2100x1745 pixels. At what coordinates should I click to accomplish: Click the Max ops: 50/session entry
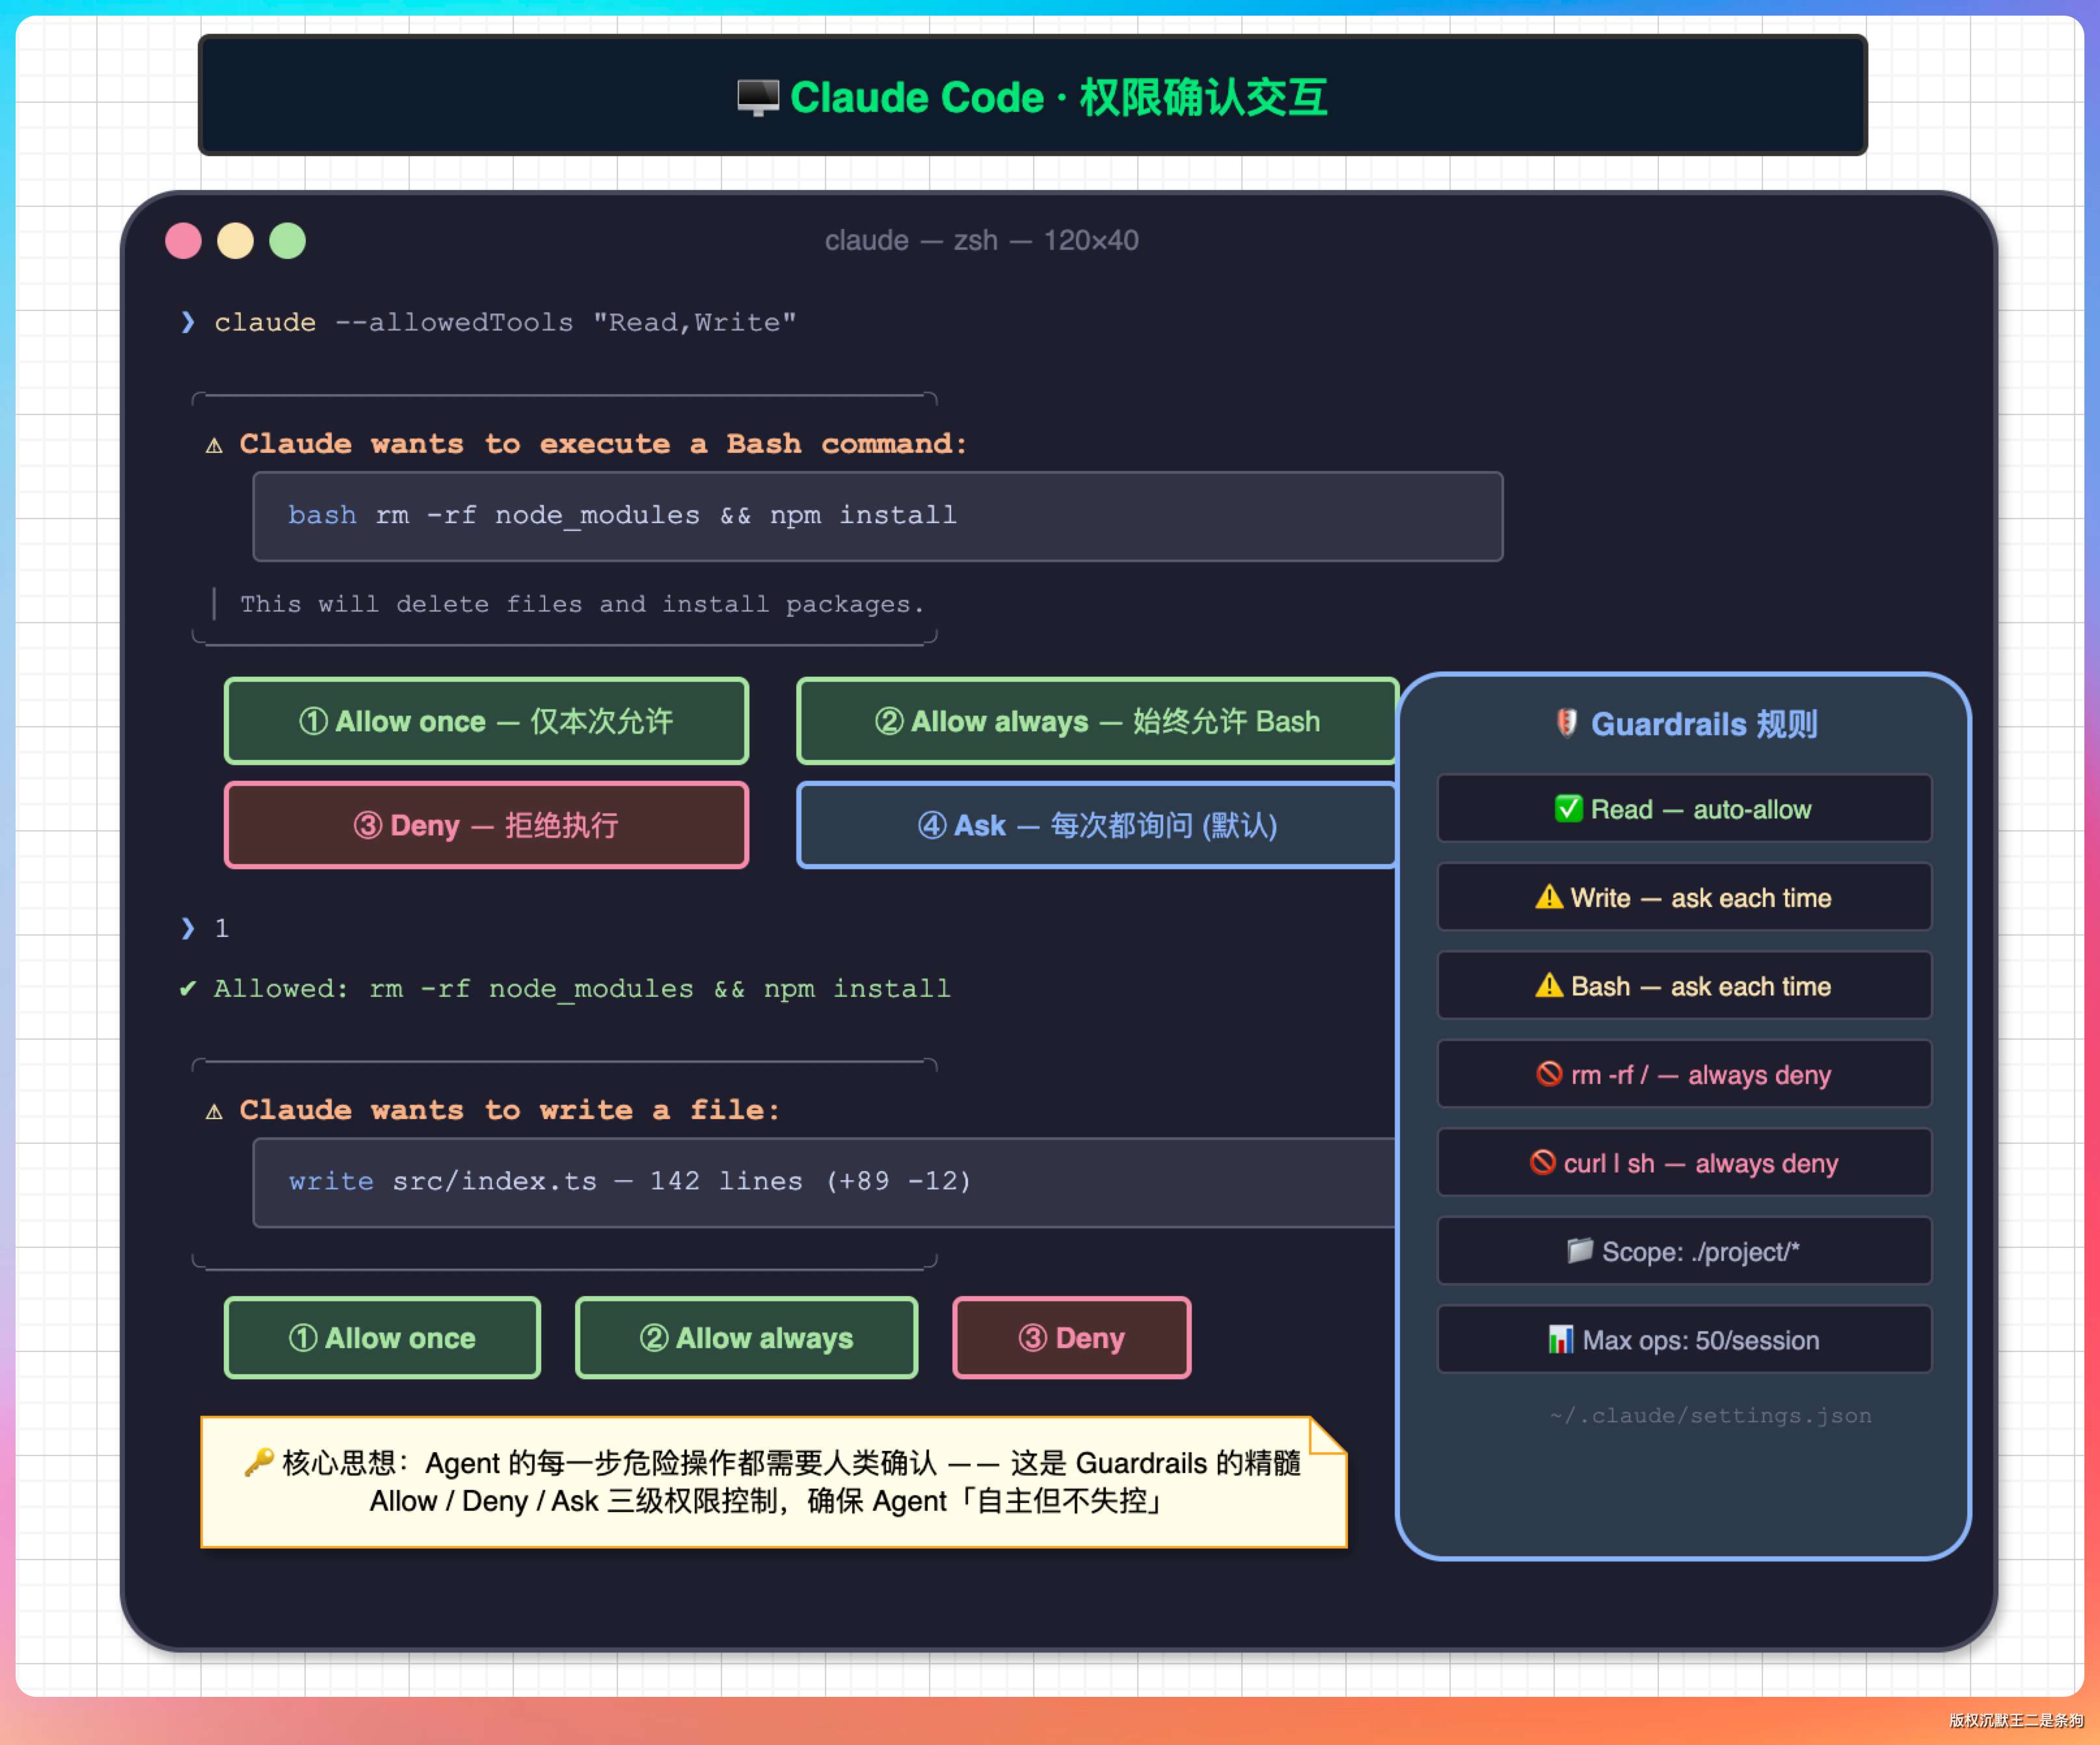(x=1684, y=1340)
